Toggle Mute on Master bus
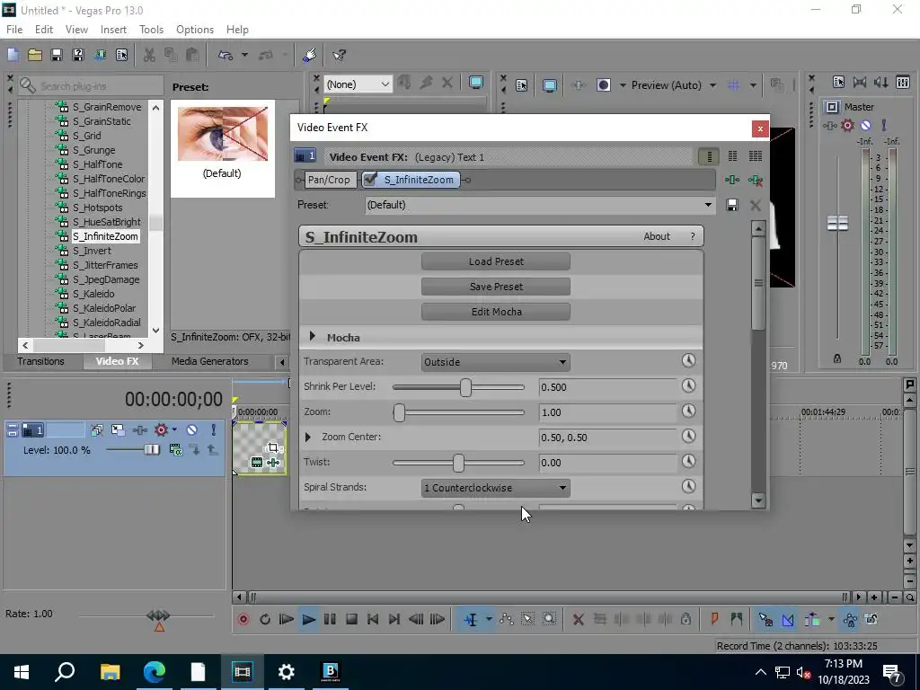 [865, 125]
